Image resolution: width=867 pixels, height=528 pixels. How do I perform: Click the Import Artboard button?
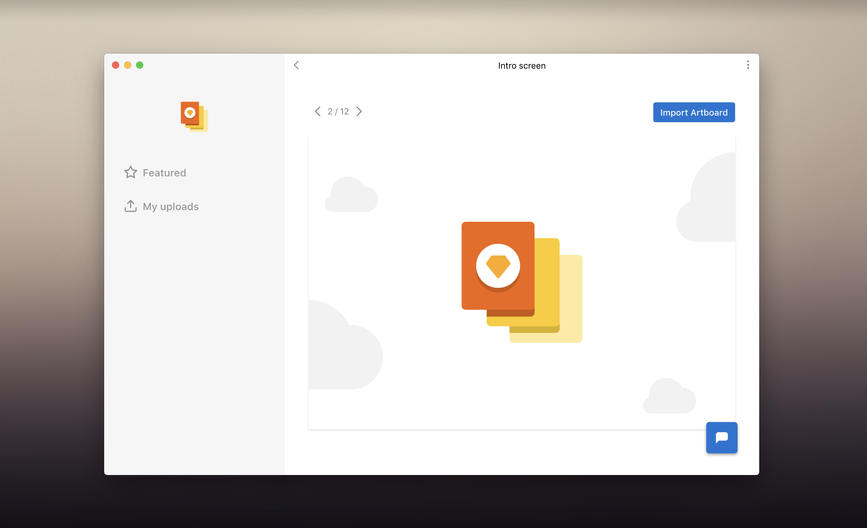(x=694, y=113)
